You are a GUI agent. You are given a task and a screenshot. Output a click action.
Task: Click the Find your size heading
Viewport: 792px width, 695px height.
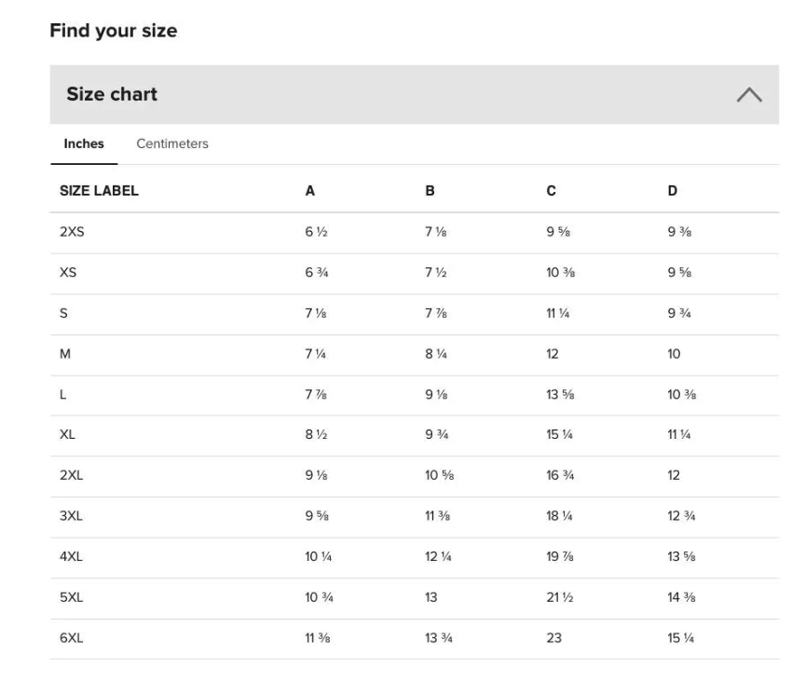click(x=114, y=32)
